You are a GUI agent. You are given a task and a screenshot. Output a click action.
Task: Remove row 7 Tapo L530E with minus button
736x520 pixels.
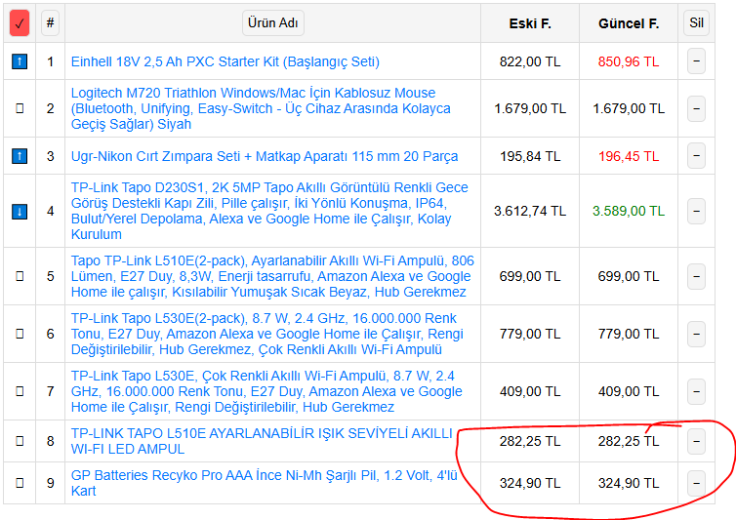696,391
